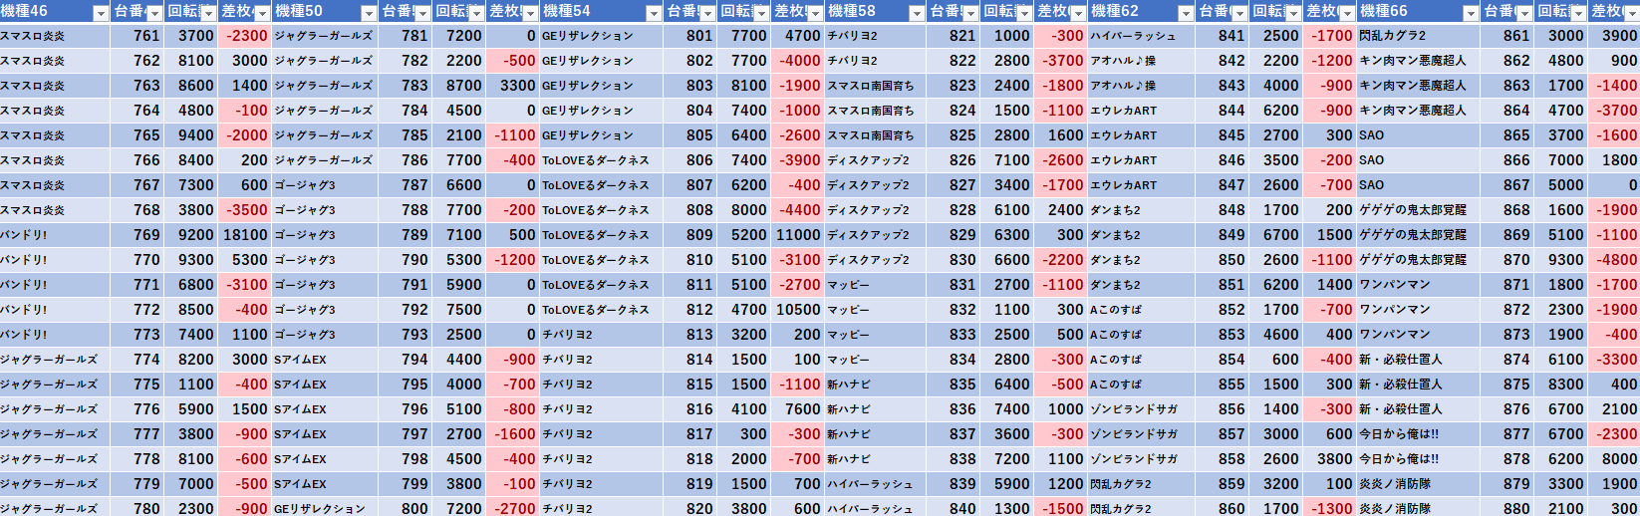The image size is (1640, 516).
Task: Select the ジャグラーガールズ cell for machine 781
Action: click(325, 36)
